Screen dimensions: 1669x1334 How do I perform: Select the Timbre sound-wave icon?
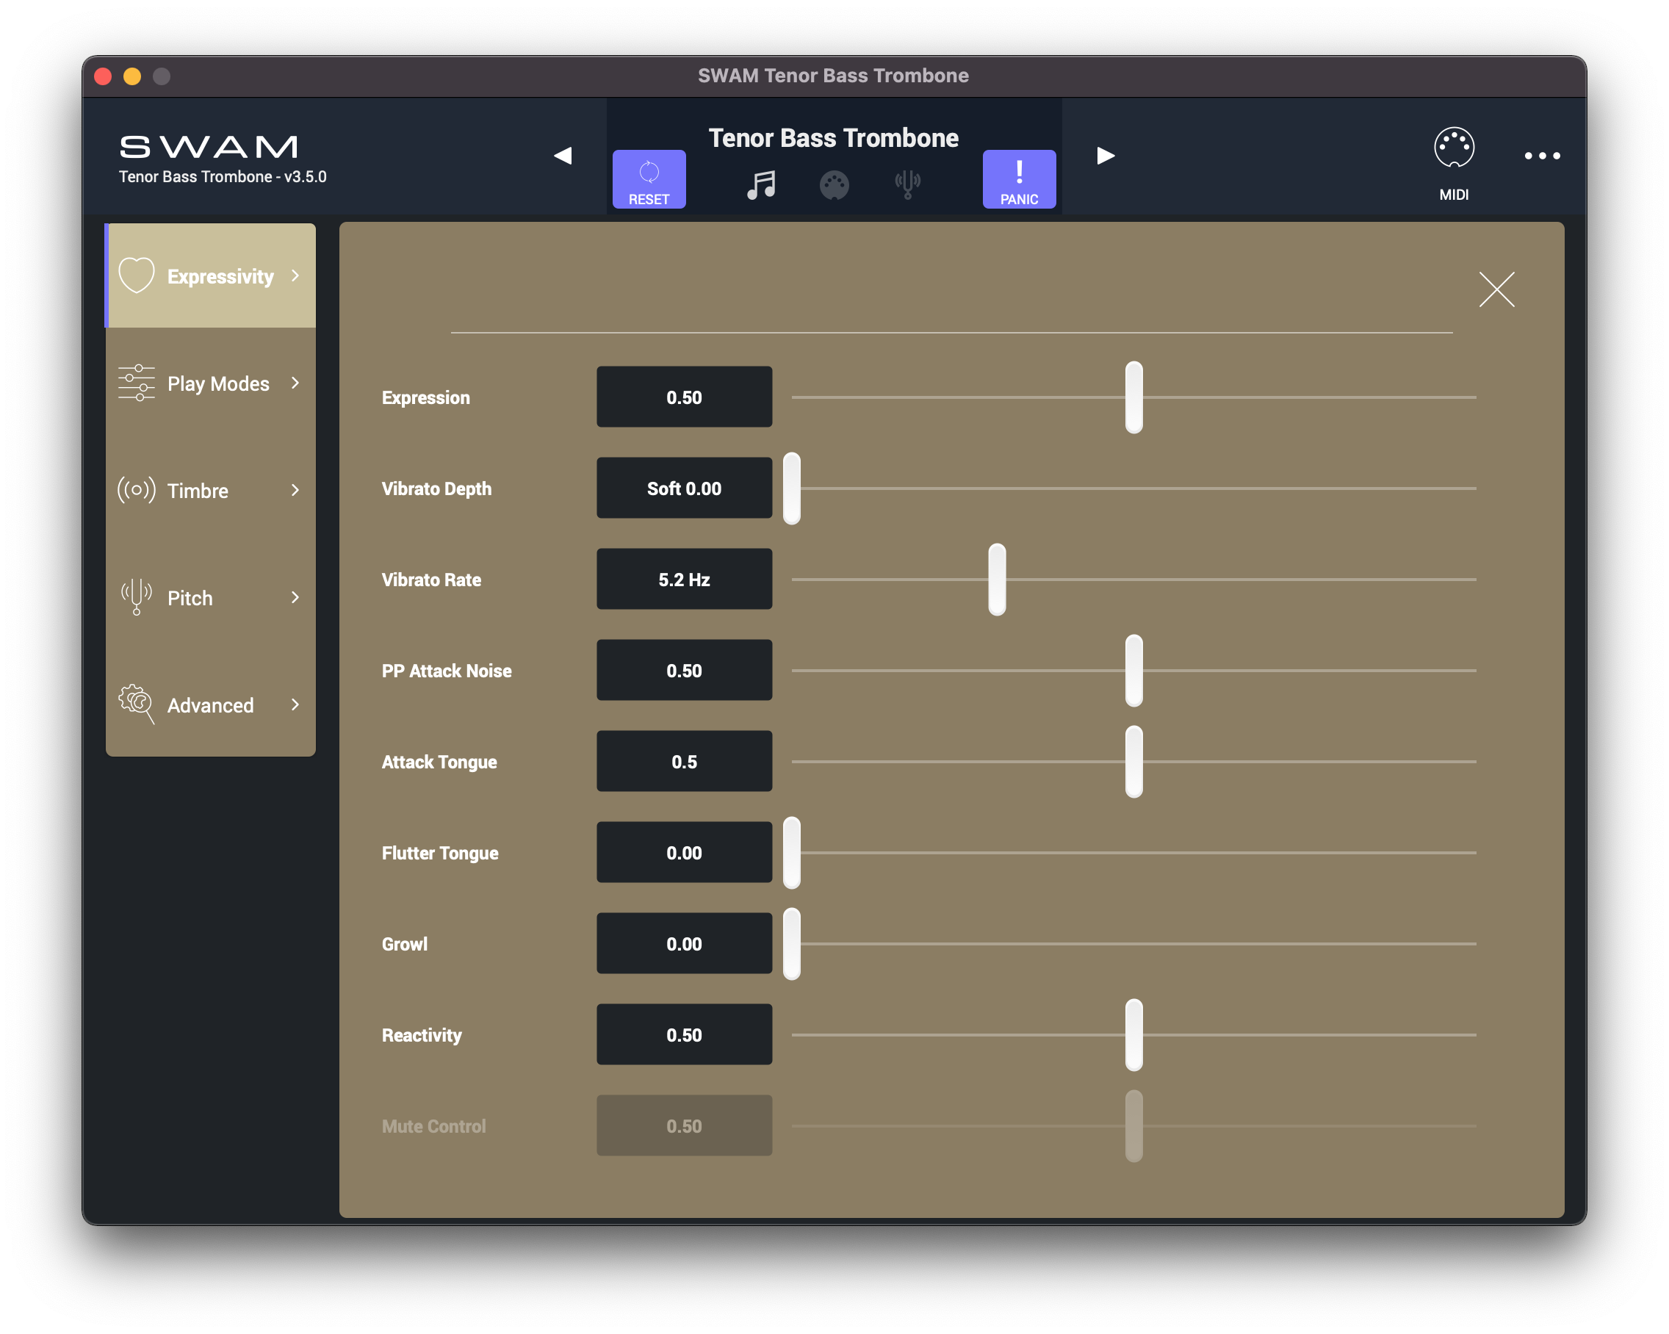pos(136,489)
